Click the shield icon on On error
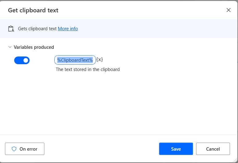This screenshot has width=238, height=163. coord(14,149)
